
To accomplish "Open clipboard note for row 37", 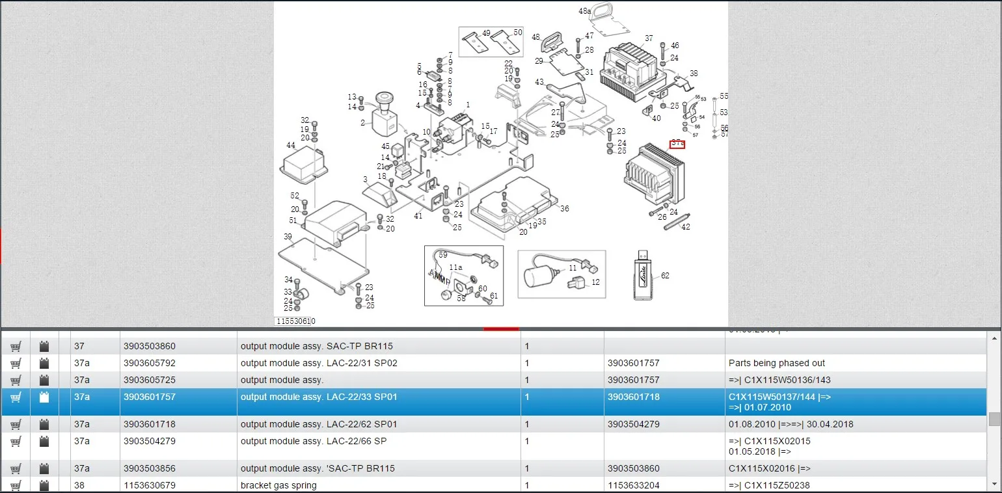I will click(44, 347).
